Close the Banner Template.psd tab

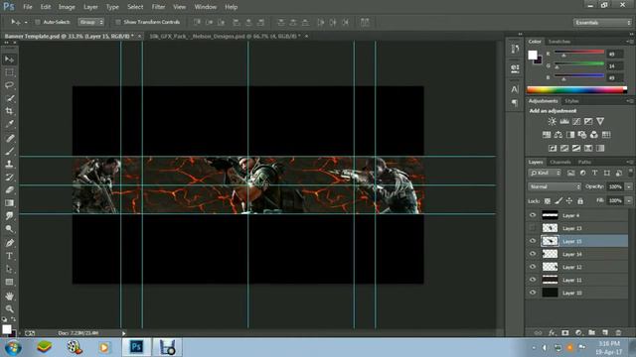click(139, 36)
